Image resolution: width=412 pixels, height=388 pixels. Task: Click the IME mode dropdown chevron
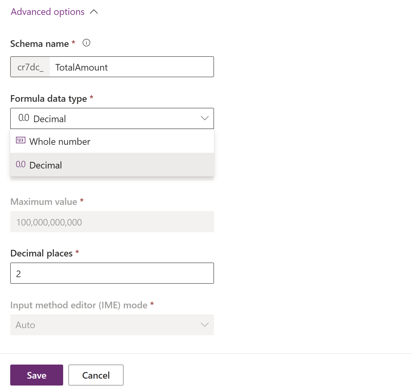pos(204,325)
